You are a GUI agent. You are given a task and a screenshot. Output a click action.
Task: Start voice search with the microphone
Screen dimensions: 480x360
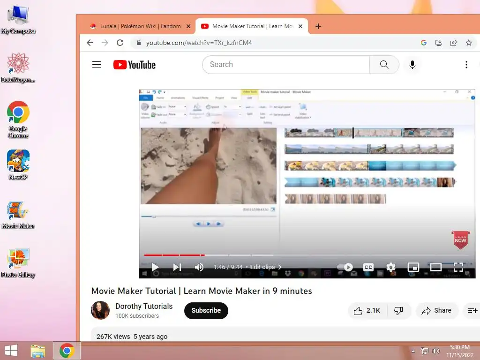click(x=412, y=65)
